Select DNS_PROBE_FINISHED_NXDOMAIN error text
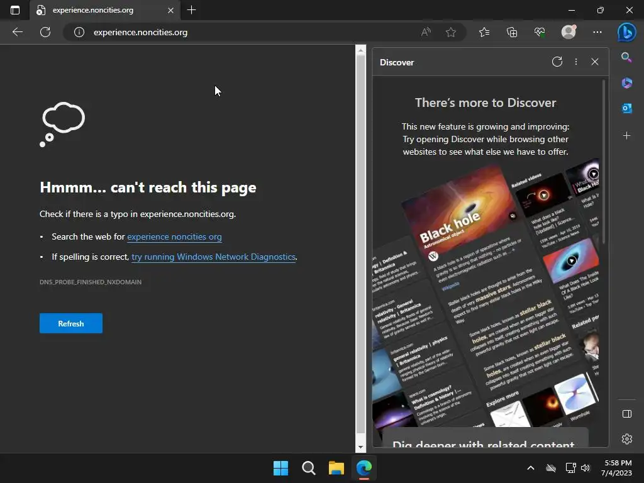 click(x=91, y=282)
